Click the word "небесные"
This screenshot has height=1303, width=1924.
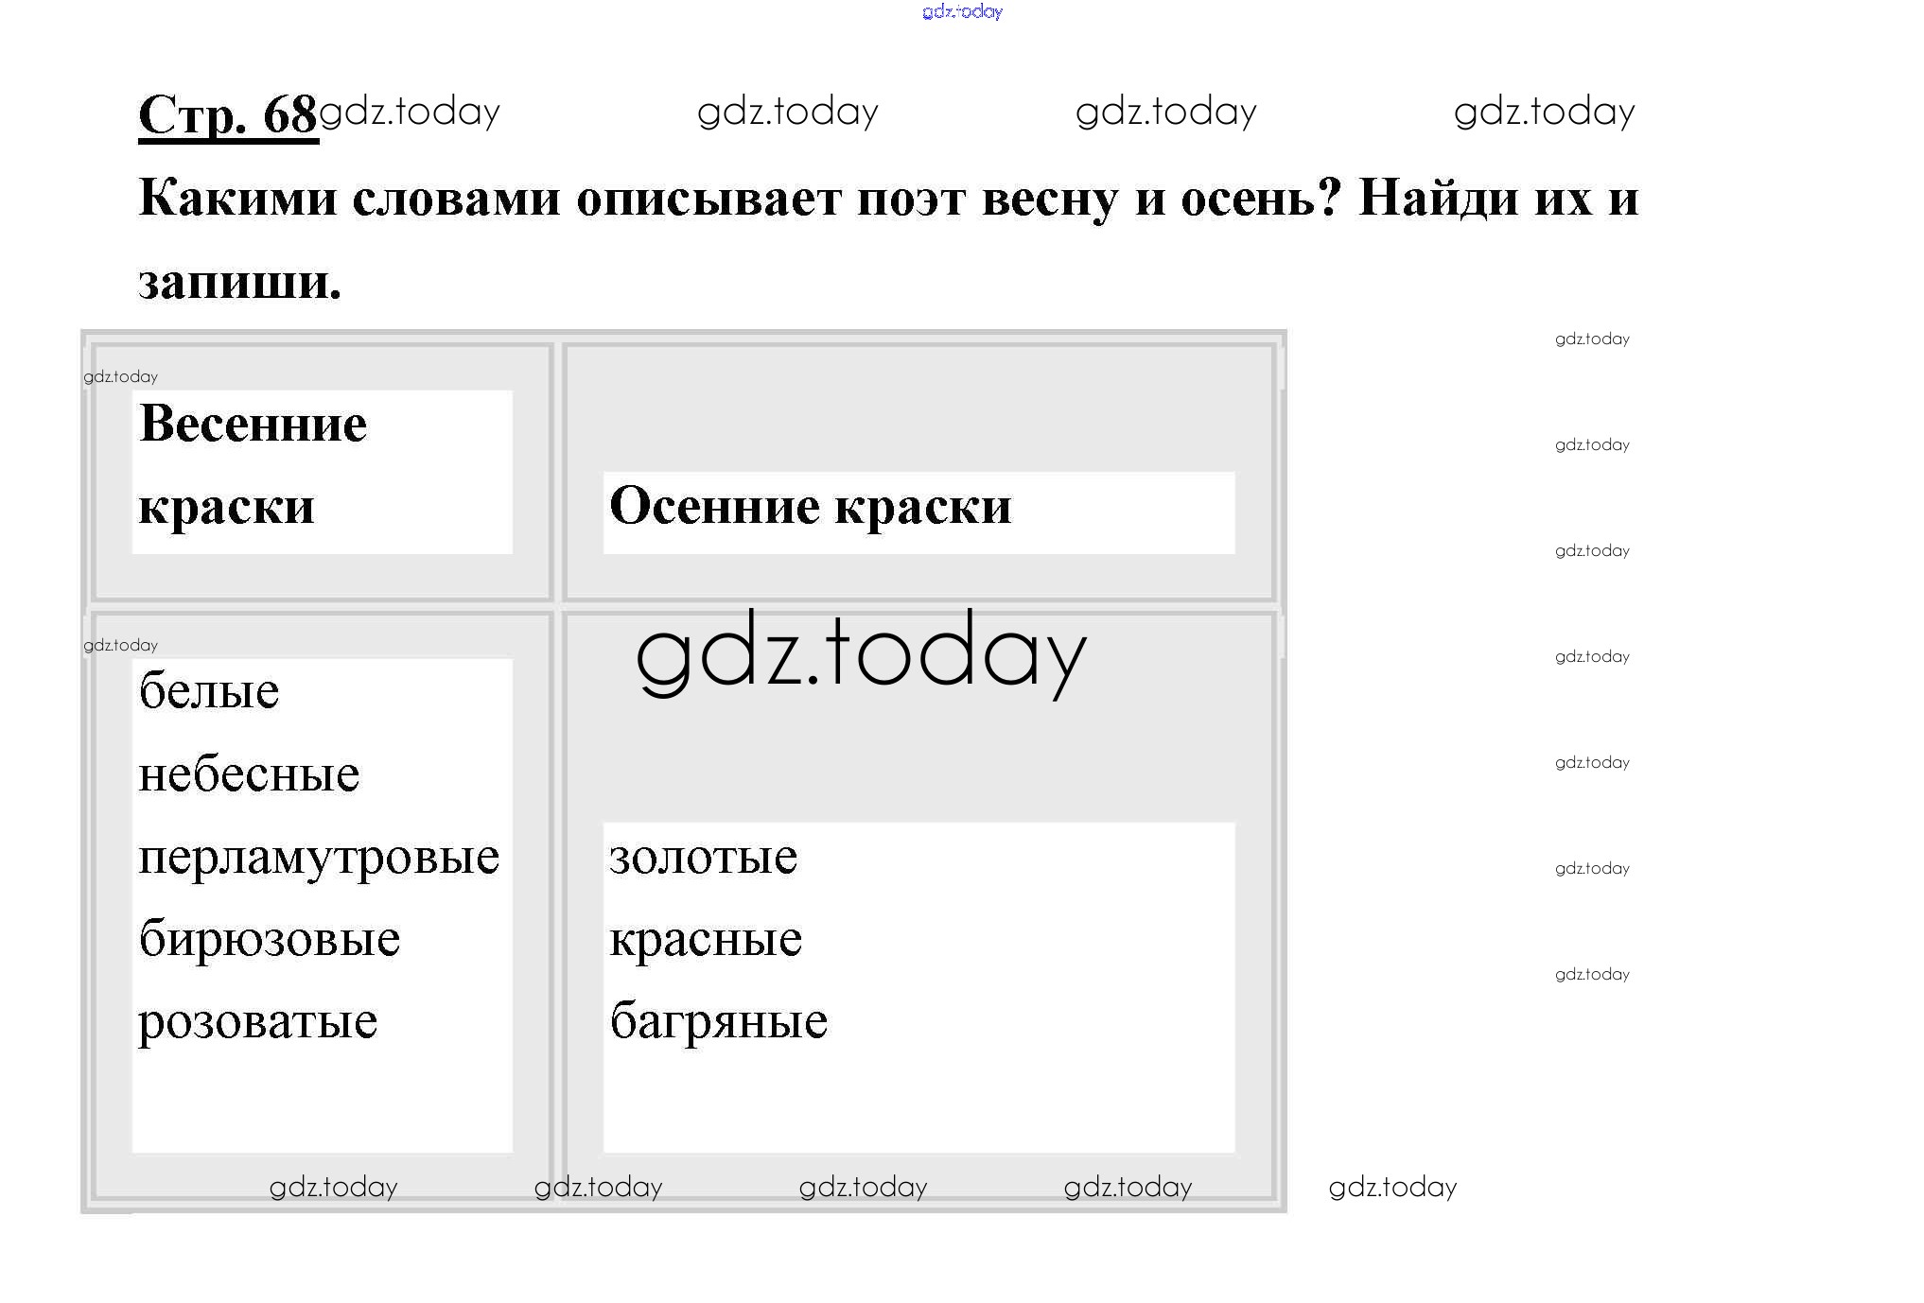pyautogui.click(x=249, y=774)
